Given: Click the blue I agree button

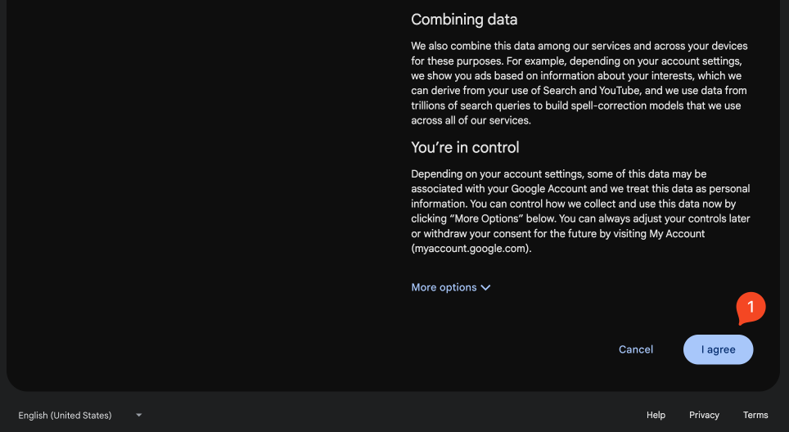Looking at the screenshot, I should [x=718, y=349].
